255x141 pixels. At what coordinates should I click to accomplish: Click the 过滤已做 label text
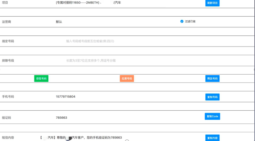[x=190, y=21]
